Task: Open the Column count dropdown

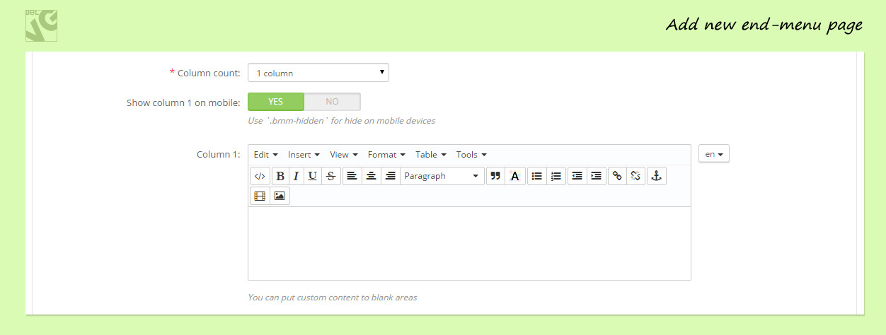Action: coord(318,73)
